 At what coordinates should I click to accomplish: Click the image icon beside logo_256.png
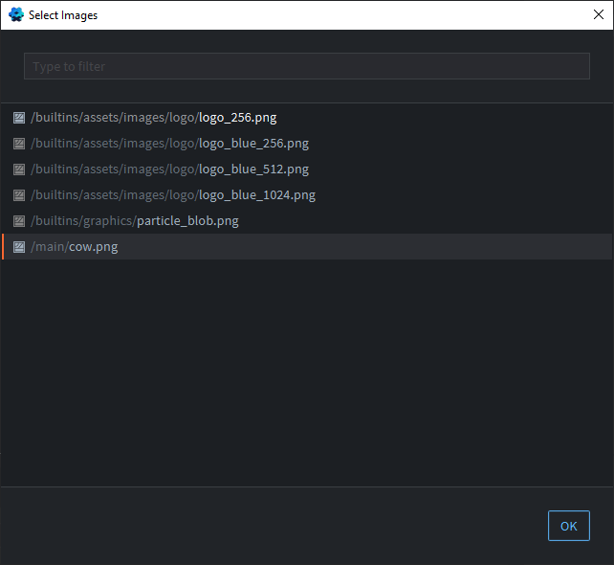tap(19, 118)
